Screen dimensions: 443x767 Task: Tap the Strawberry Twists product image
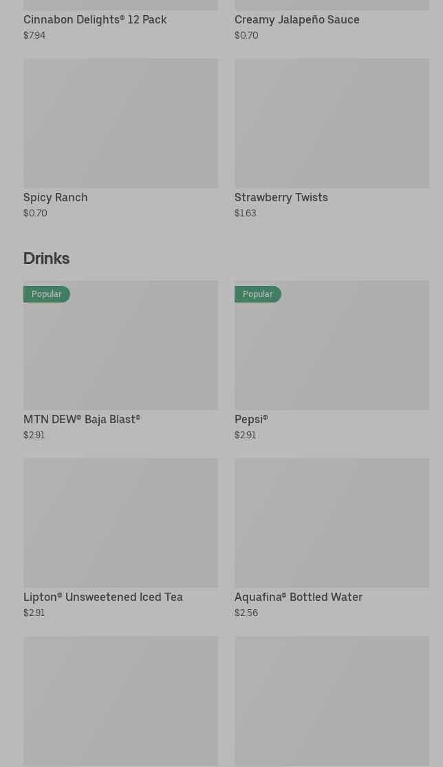[332, 123]
